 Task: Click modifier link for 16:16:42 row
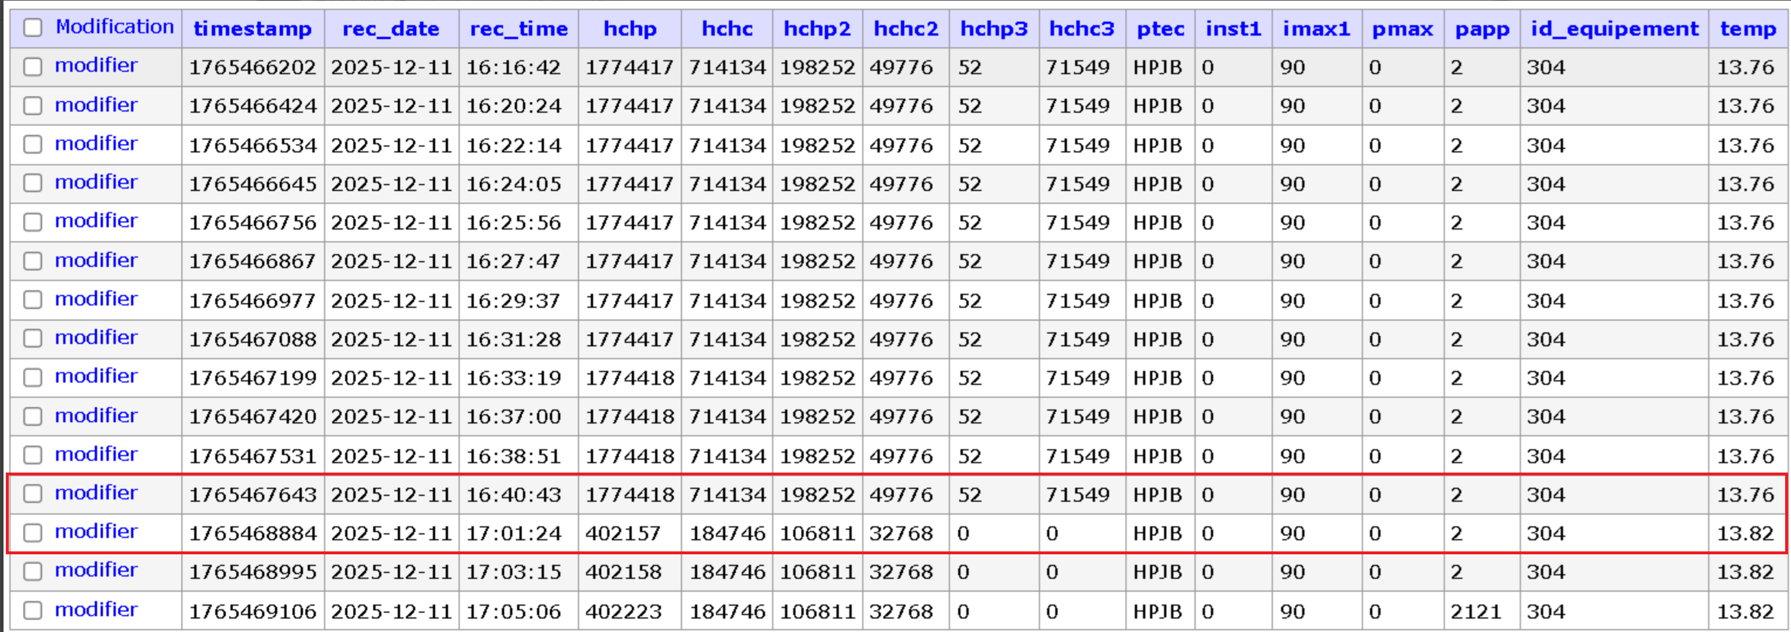(96, 65)
